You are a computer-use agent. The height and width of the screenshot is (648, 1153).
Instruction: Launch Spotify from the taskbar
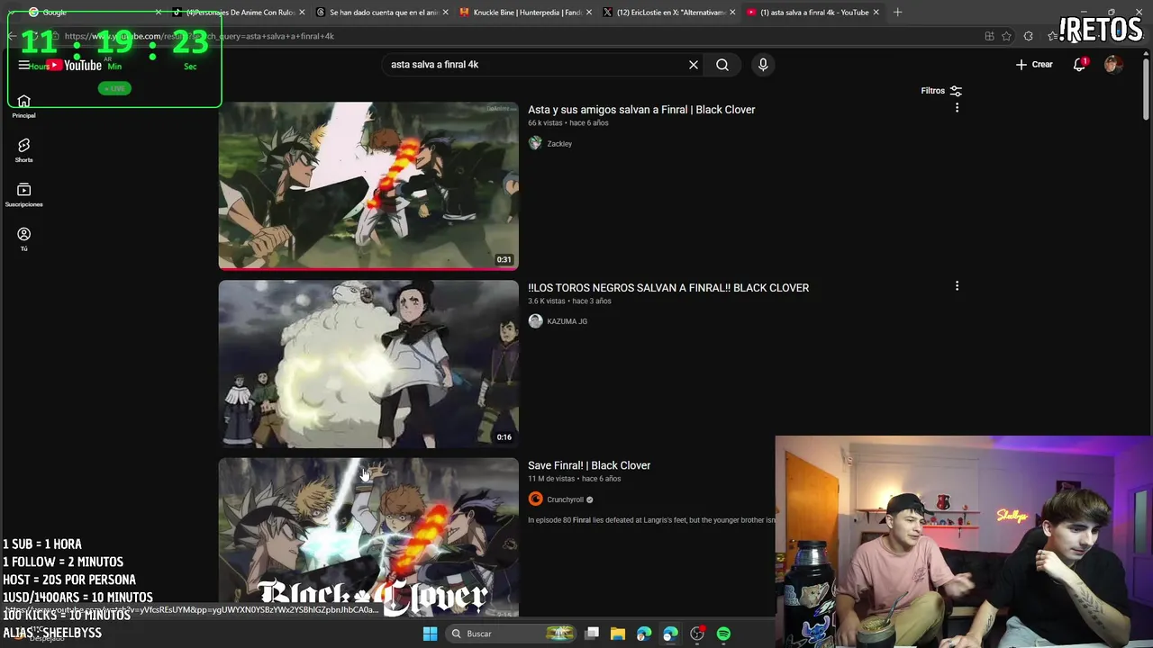coord(723,634)
